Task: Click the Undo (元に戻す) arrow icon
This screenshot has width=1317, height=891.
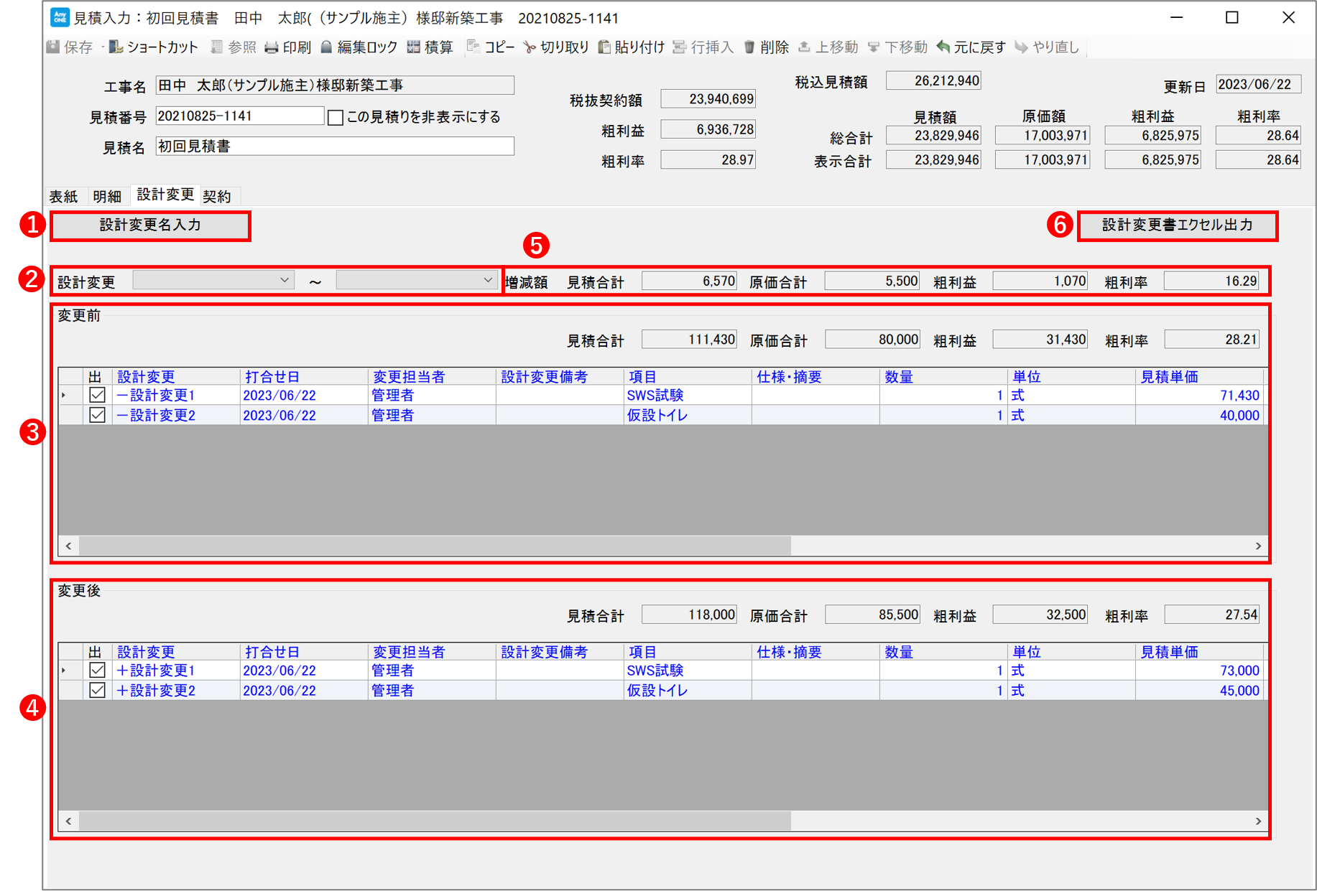Action: click(x=943, y=47)
